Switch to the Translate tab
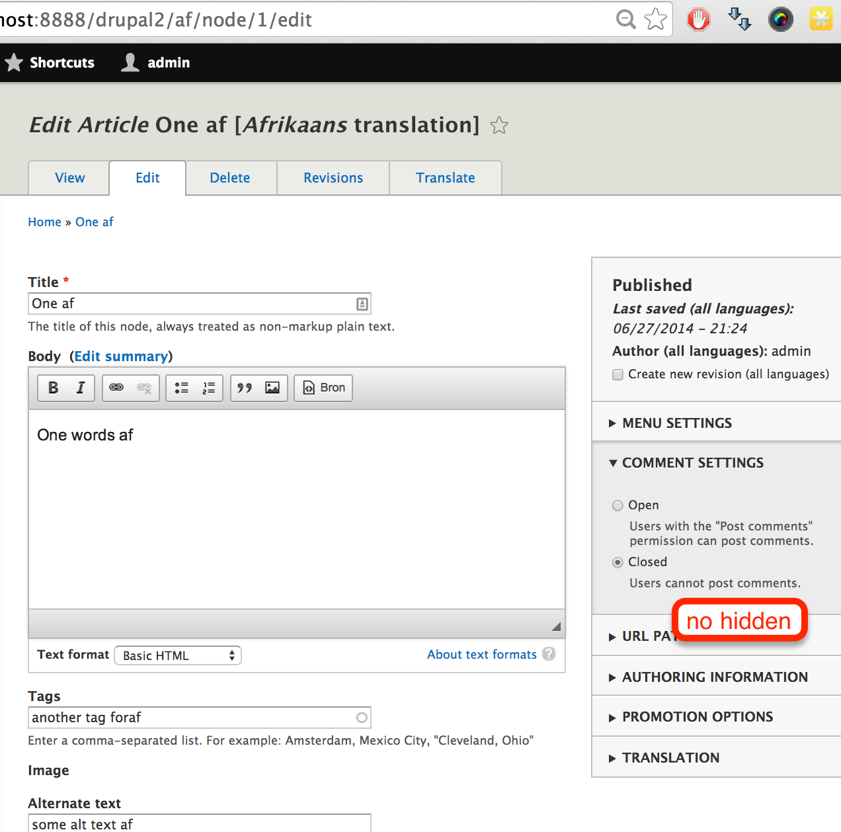Screen dimensions: 841x832 click(x=445, y=177)
